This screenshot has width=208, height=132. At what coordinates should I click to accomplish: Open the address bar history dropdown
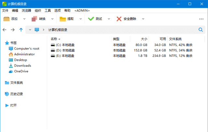(30, 30)
